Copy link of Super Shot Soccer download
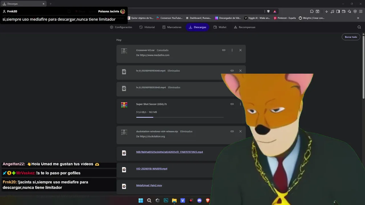This screenshot has height=205, width=365. (232, 104)
